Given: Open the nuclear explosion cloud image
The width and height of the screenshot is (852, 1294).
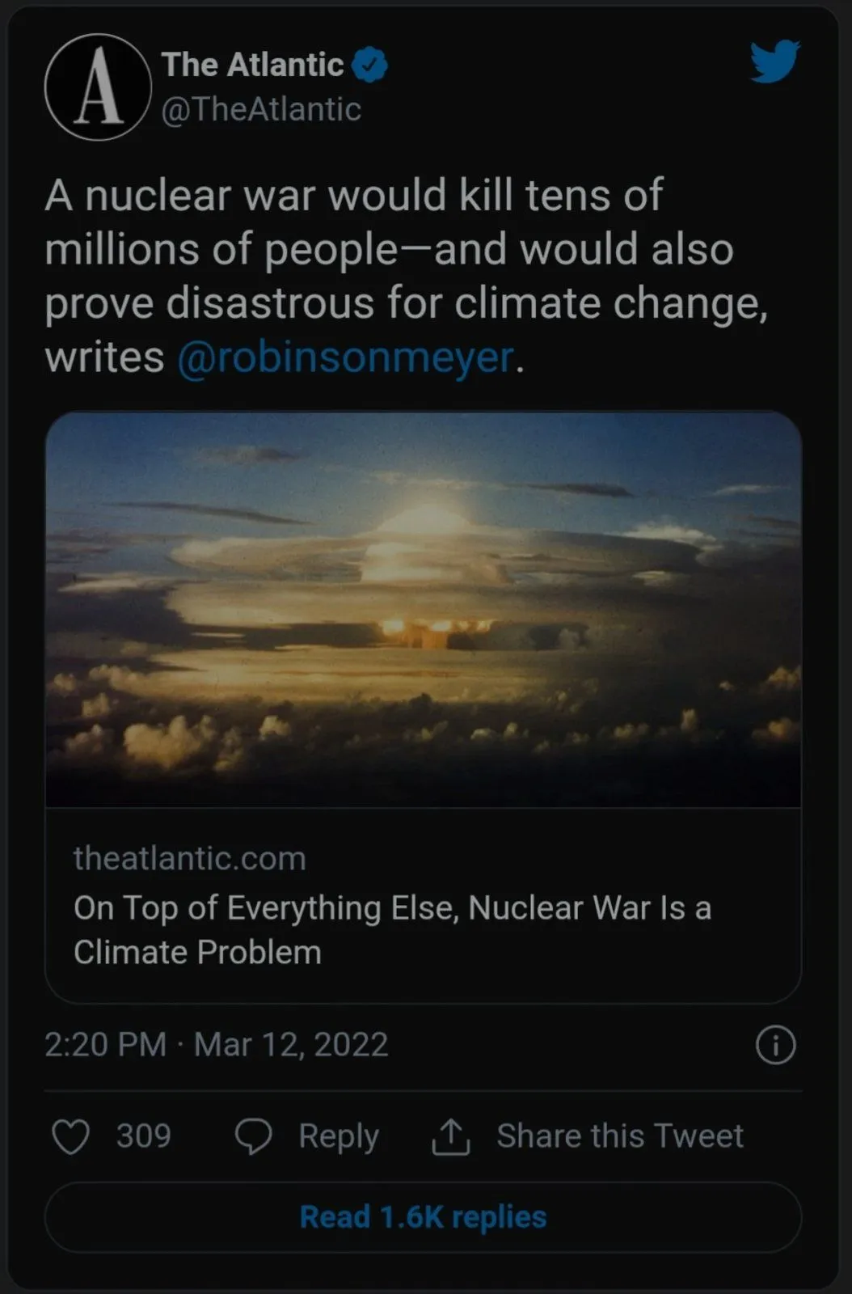Looking at the screenshot, I should pyautogui.click(x=423, y=608).
